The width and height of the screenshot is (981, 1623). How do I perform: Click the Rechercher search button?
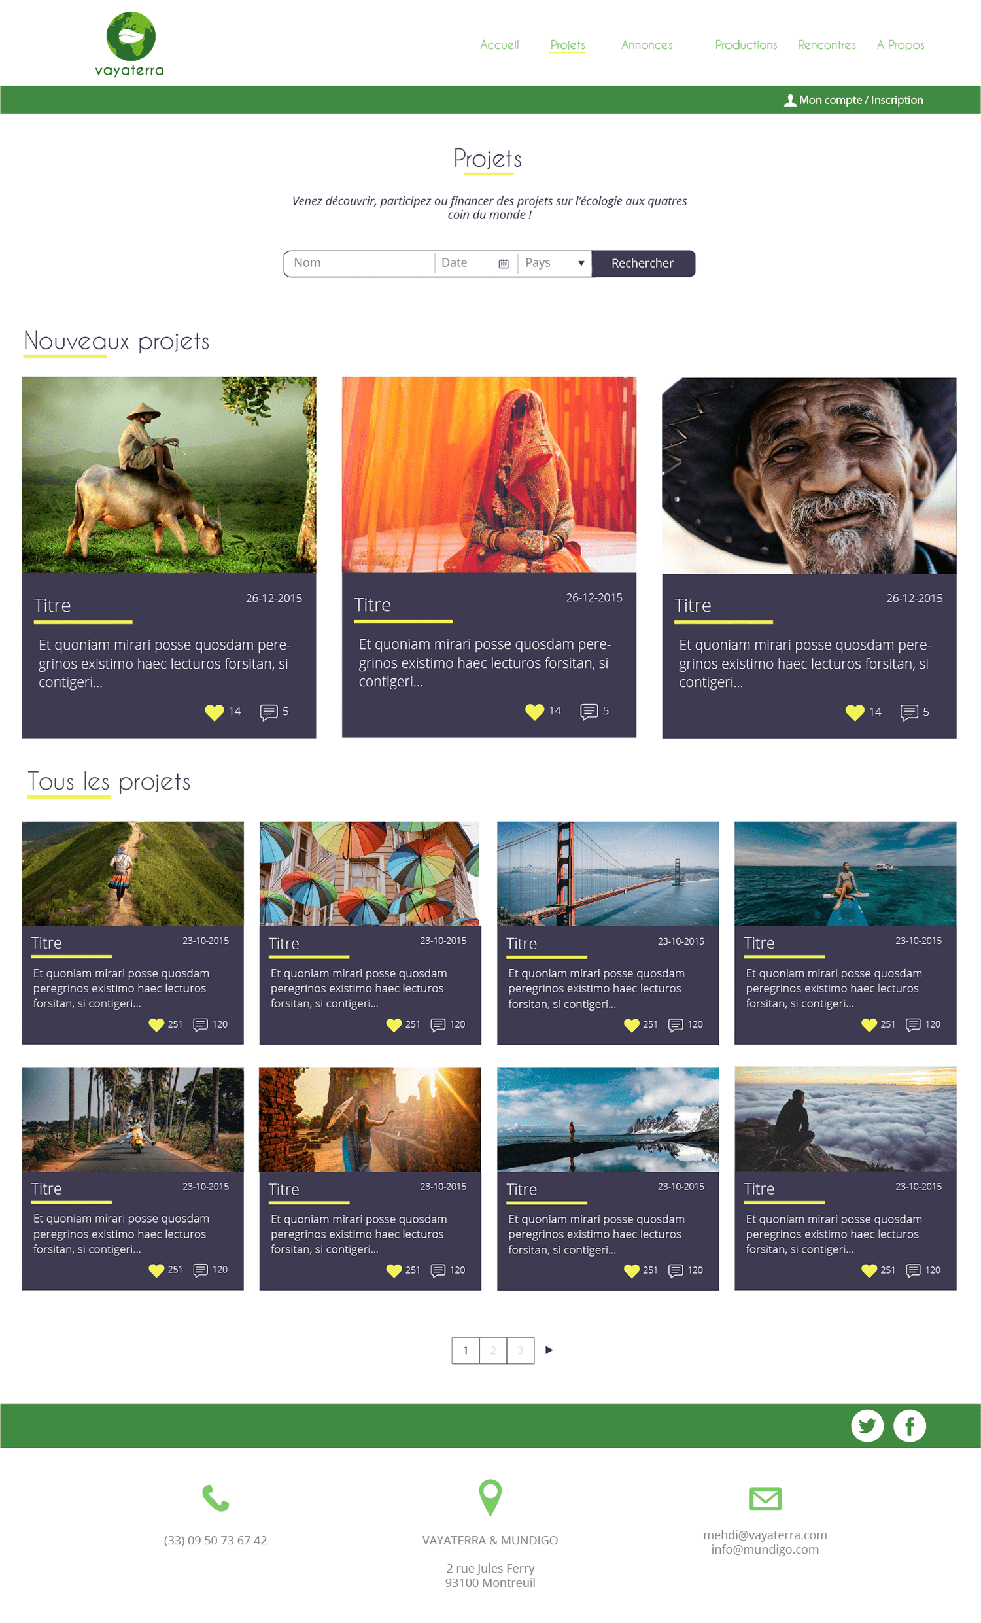[643, 264]
